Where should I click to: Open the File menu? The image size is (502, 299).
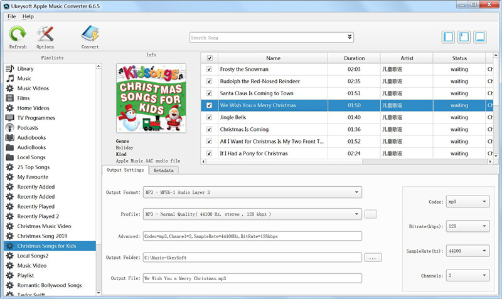11,16
